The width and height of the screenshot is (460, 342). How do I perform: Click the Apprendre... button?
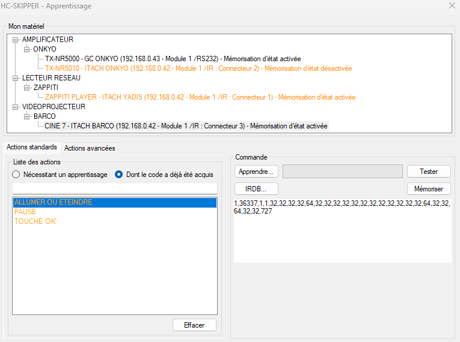(x=256, y=172)
